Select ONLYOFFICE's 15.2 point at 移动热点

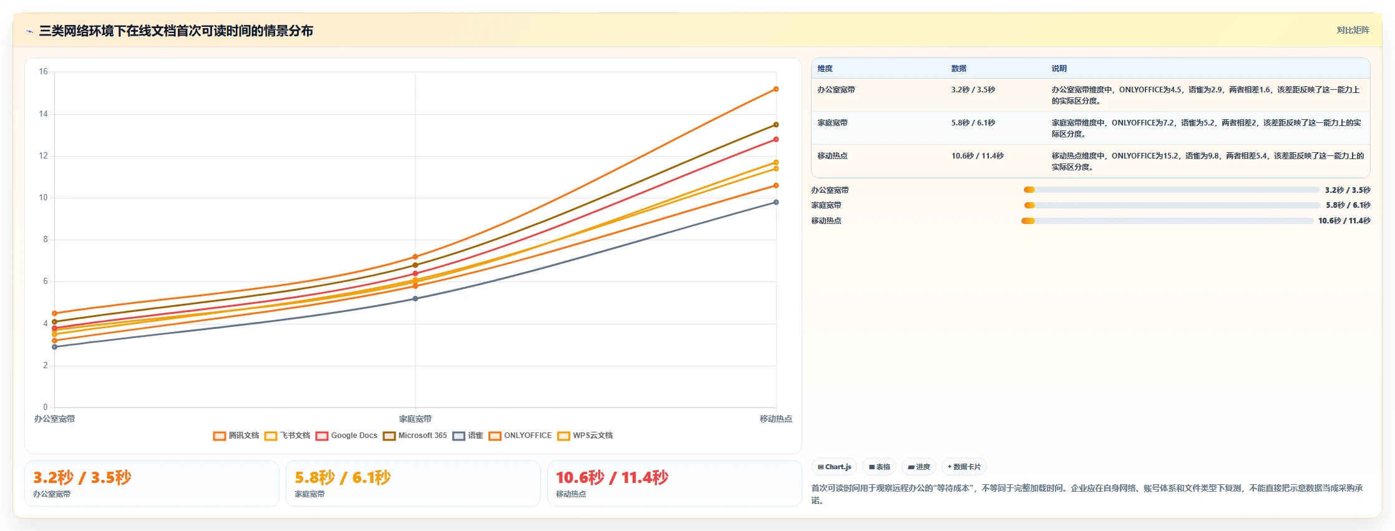pos(776,89)
